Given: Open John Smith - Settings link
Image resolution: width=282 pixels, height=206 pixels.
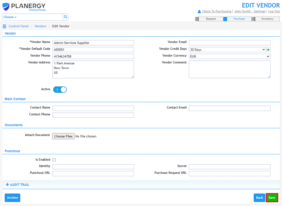Looking at the screenshot, I should pyautogui.click(x=250, y=11).
